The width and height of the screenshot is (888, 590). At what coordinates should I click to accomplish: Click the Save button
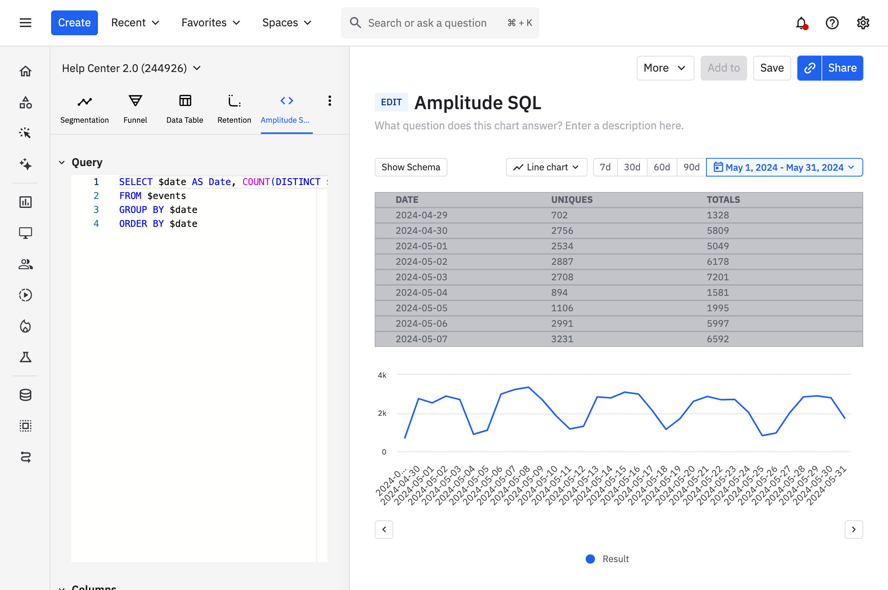click(771, 68)
